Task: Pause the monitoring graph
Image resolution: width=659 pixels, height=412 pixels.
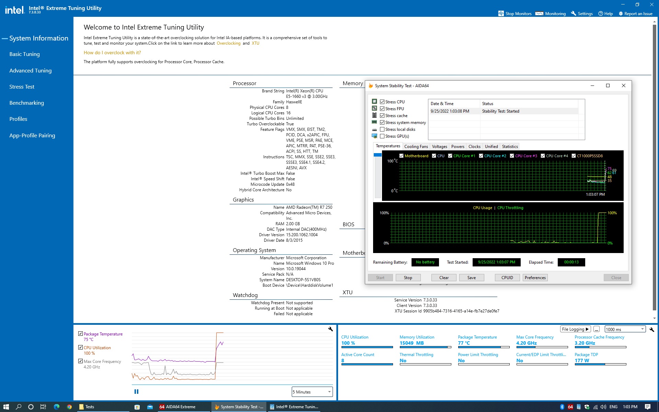Action: [x=136, y=391]
